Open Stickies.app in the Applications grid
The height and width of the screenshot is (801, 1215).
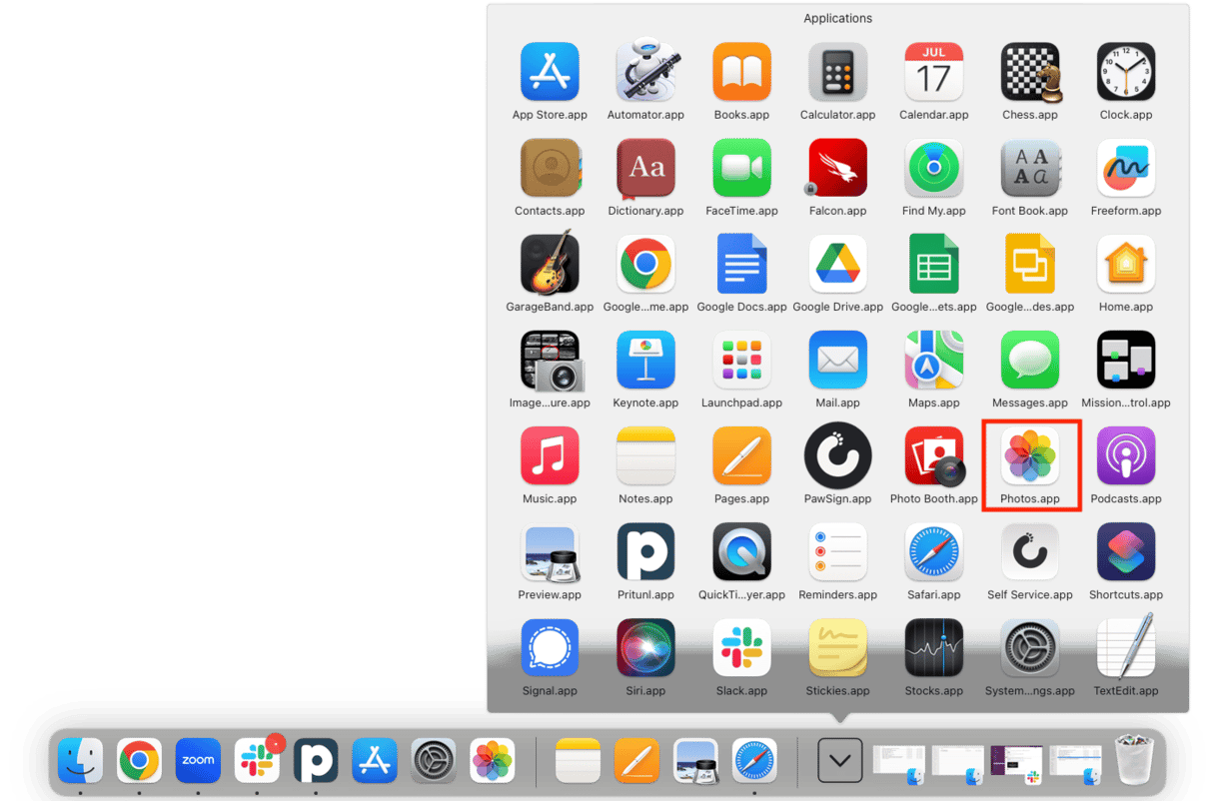837,647
